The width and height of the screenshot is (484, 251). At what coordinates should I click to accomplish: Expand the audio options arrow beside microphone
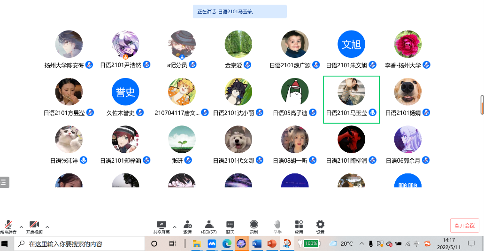(x=21, y=227)
